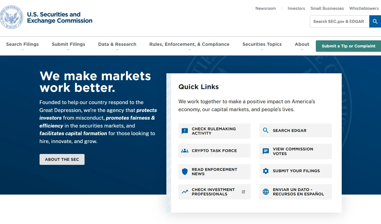381x224 pixels.
Task: Click the About the SEC button
Action: click(x=62, y=159)
